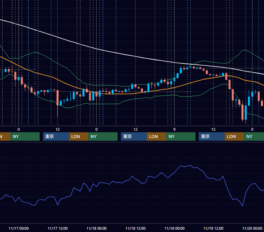Image resolution: width=264 pixels, height=232 pixels.
Task: Select the NY session bar spanning 11/19 00:00
Action: point(181,136)
